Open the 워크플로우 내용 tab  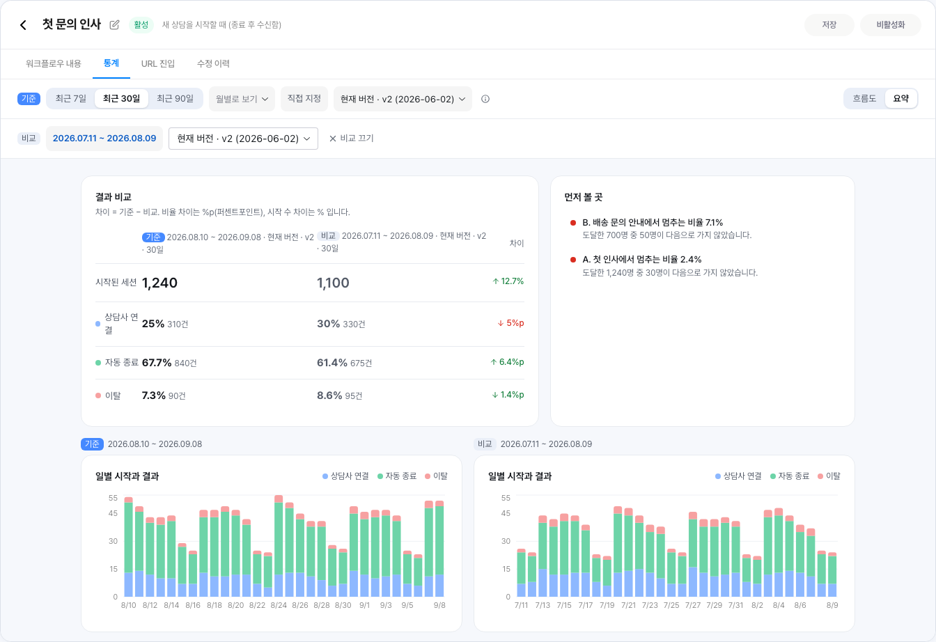54,63
